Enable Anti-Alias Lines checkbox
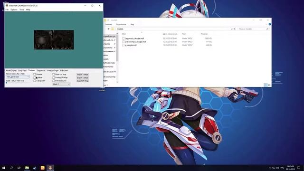 54,81
